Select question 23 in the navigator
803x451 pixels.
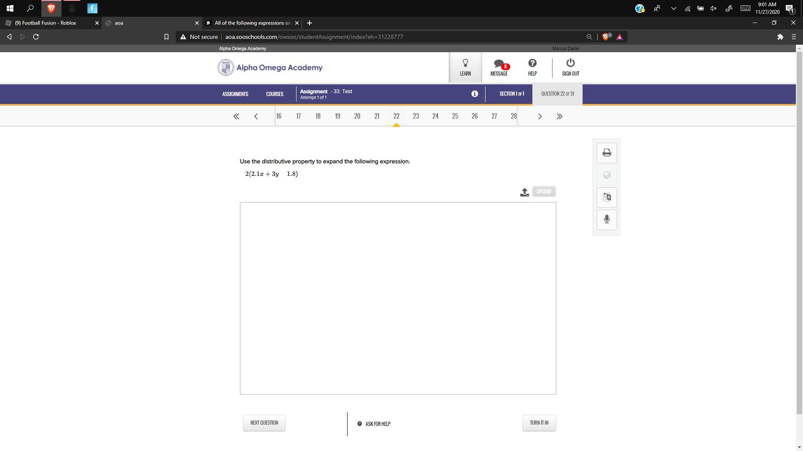tap(416, 116)
